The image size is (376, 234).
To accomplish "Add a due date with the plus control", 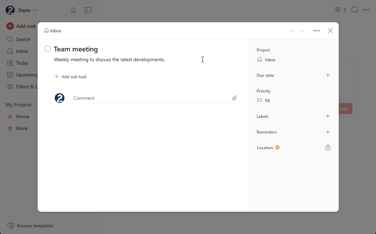I will point(328,75).
